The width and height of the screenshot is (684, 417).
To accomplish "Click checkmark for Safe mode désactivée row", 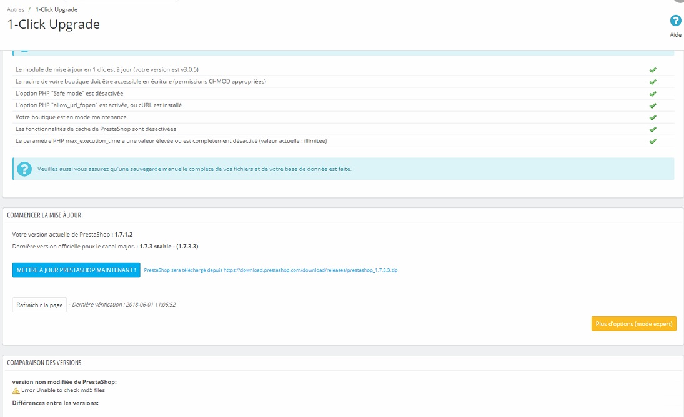I will [x=653, y=94].
